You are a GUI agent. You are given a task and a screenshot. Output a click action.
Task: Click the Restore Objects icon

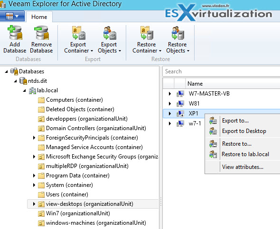pyautogui.click(x=178, y=33)
